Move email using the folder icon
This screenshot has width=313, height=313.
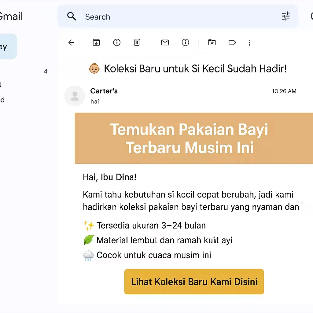click(212, 43)
